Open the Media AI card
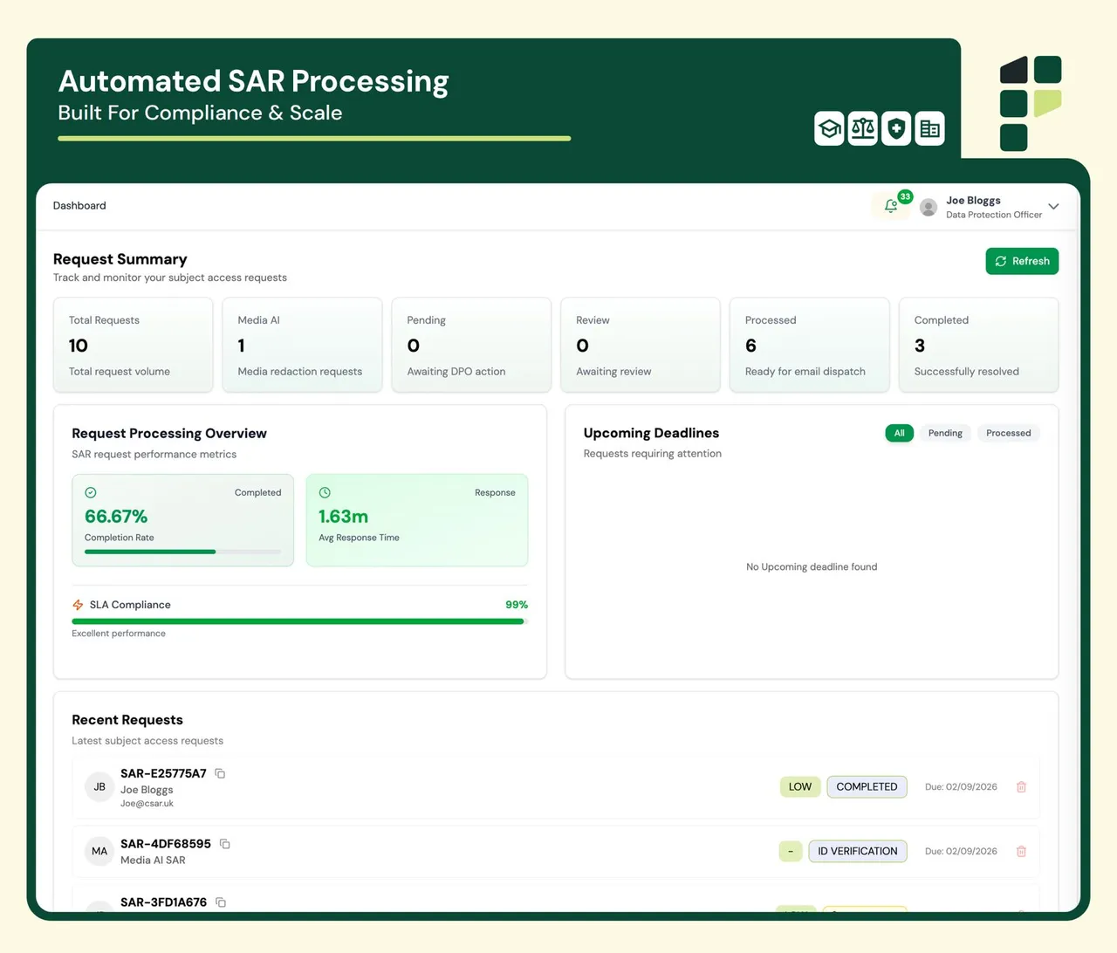 [302, 345]
